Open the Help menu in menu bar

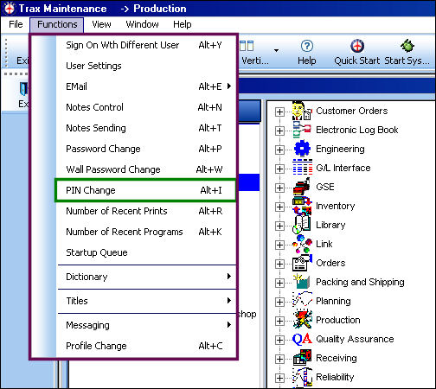coord(183,24)
